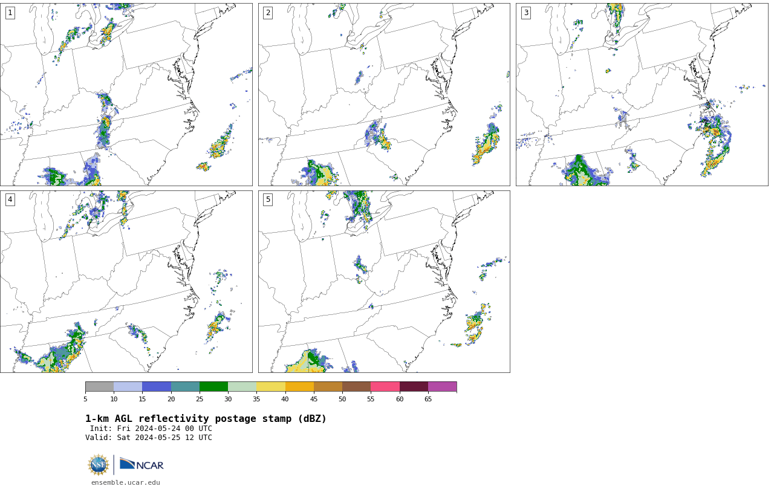Open ensemble member 3 map panel
Image resolution: width=774 pixels, height=489 pixels.
642,94
